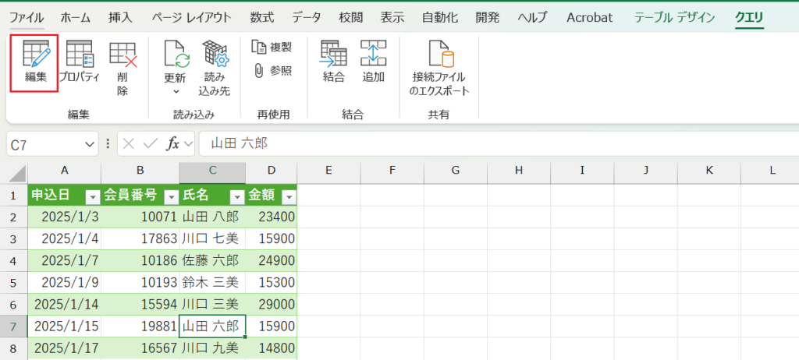This screenshot has width=799, height=360.
Task: Open 読み込み先 load destination
Action: click(215, 69)
